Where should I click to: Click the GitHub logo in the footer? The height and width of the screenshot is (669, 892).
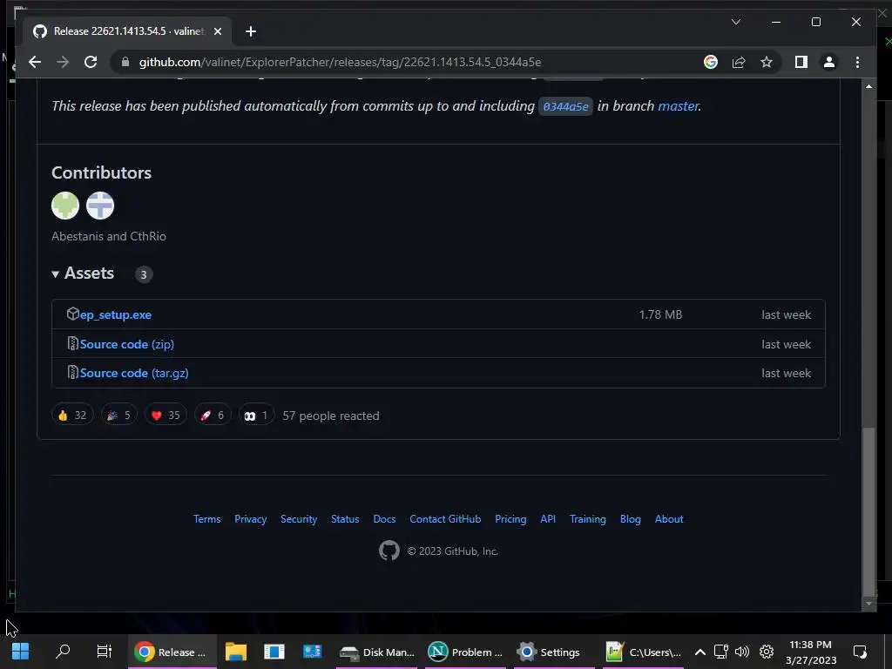pos(389,551)
